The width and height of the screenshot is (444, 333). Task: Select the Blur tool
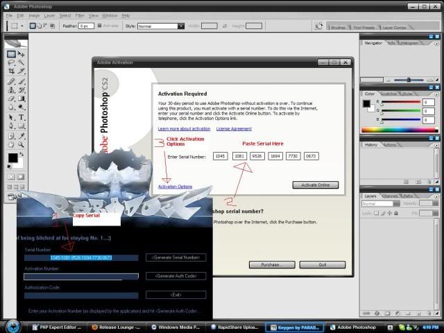11,107
